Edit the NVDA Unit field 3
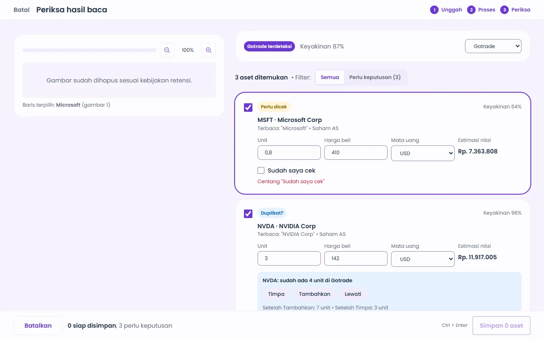544x340 pixels. [289, 258]
